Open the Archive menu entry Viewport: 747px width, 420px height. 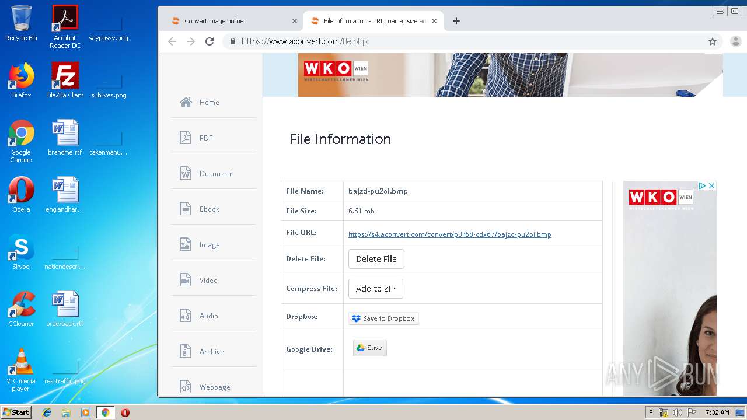point(212,351)
